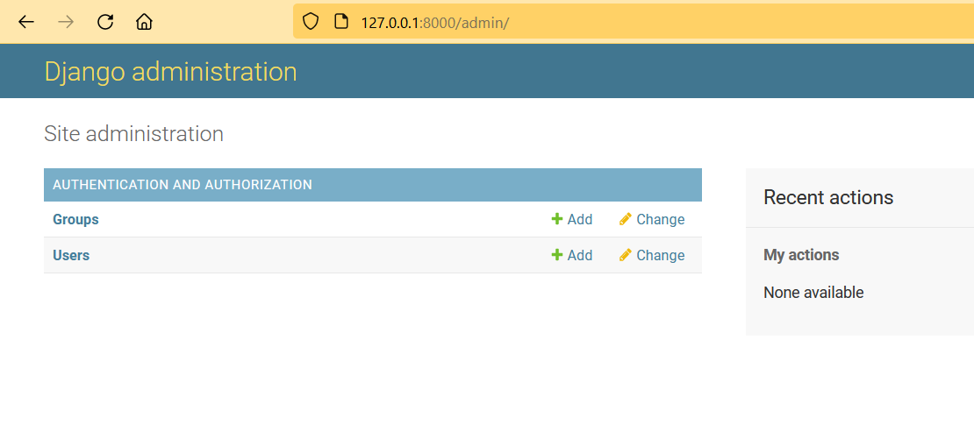Click the browser back arrow
The image size is (974, 425).
(x=26, y=22)
